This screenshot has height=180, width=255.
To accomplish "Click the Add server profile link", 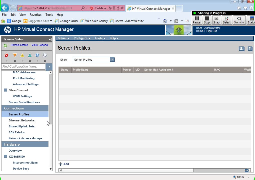I will [64, 164].
